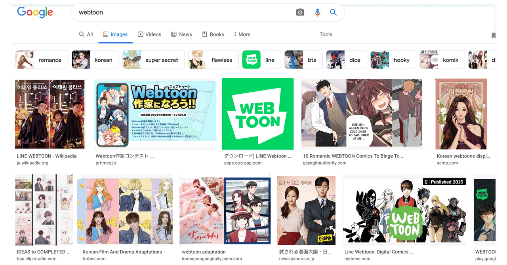Expand the More menu
Viewport: 507px width, 265px height.
click(x=242, y=34)
